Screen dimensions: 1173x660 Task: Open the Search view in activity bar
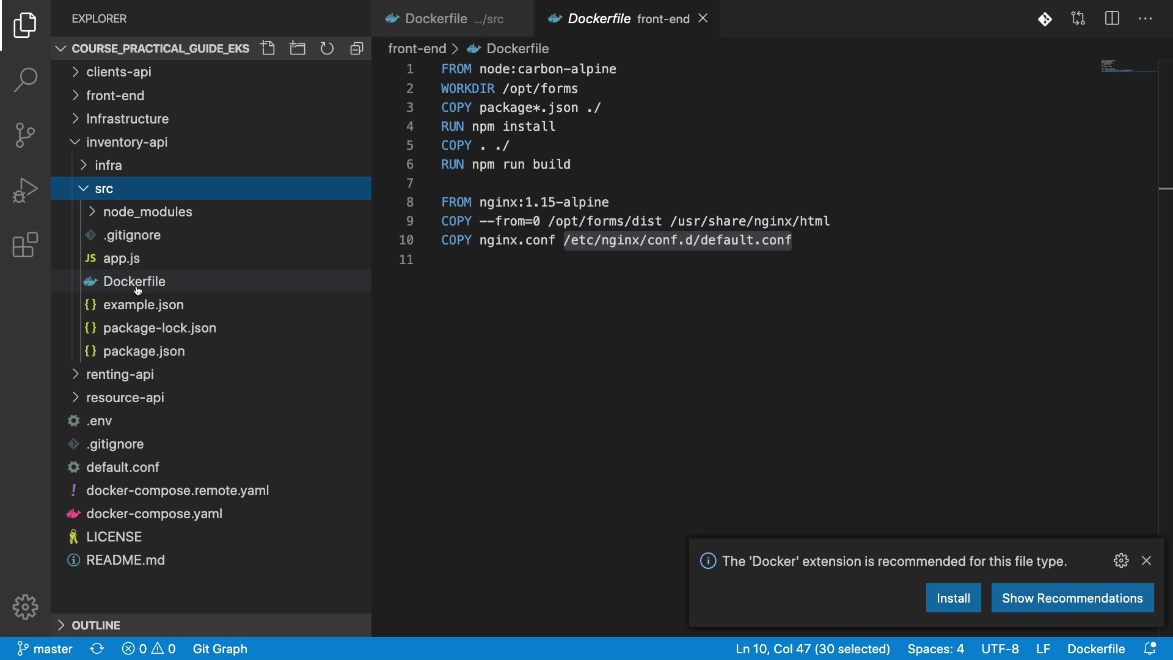[x=25, y=80]
